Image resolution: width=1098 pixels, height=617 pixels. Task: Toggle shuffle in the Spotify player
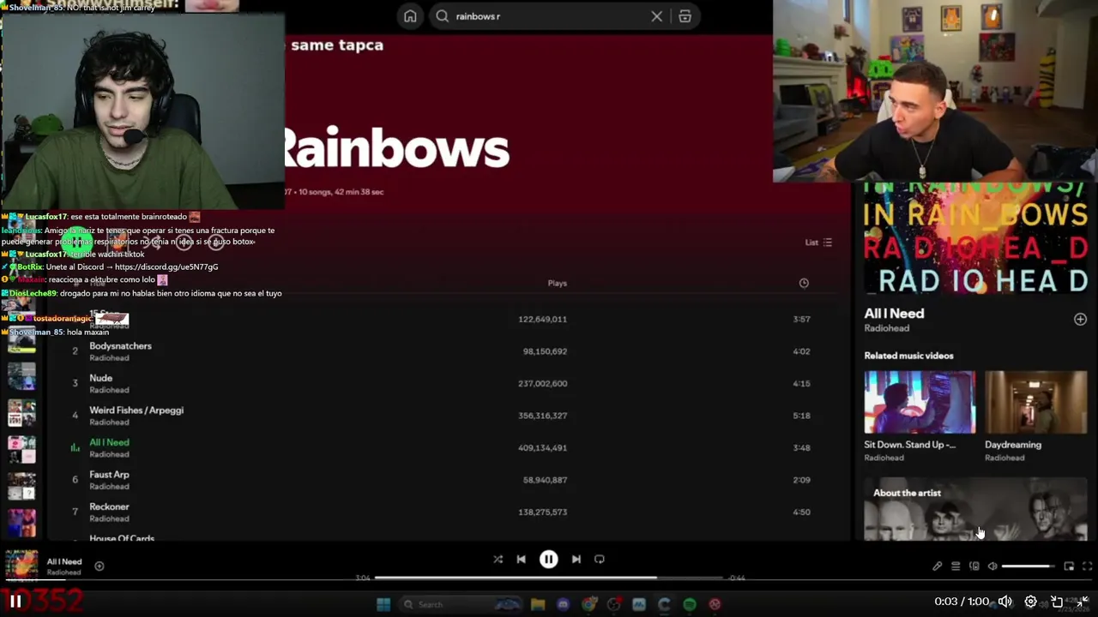(x=498, y=559)
